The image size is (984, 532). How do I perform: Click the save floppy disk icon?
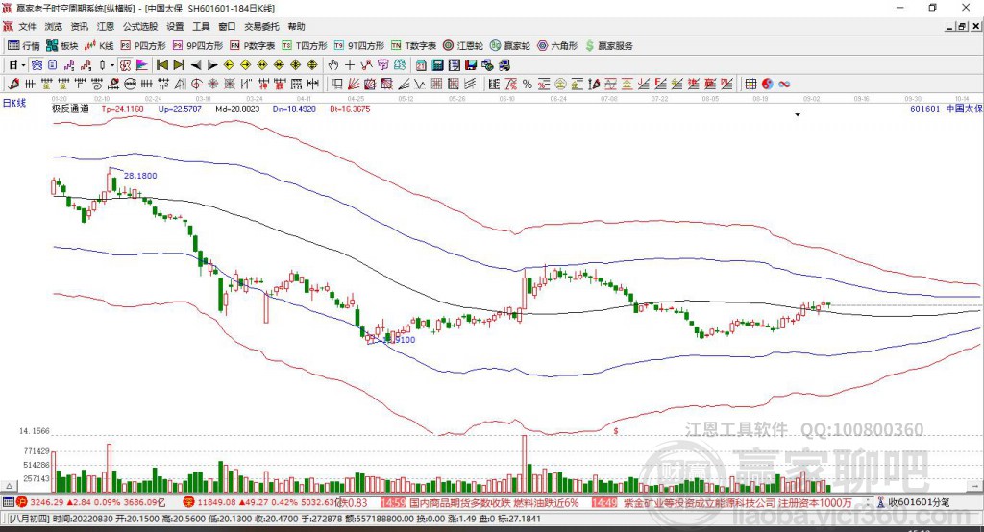471,65
